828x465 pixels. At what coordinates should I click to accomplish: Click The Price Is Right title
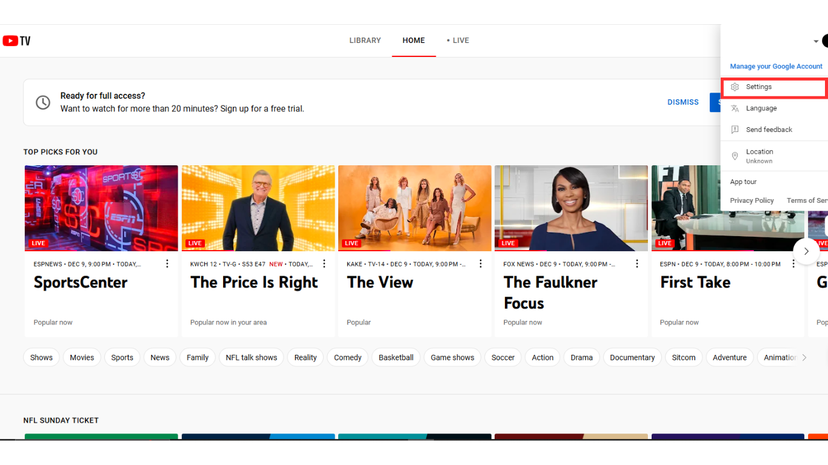(254, 282)
